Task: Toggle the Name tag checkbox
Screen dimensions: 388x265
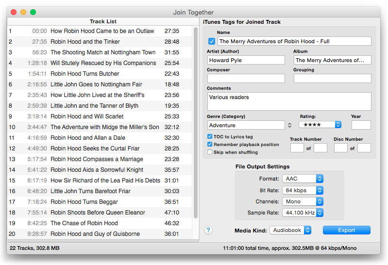Action: (x=211, y=41)
